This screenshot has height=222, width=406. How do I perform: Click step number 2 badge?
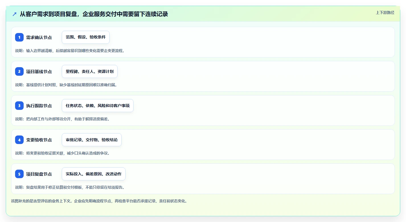19,71
